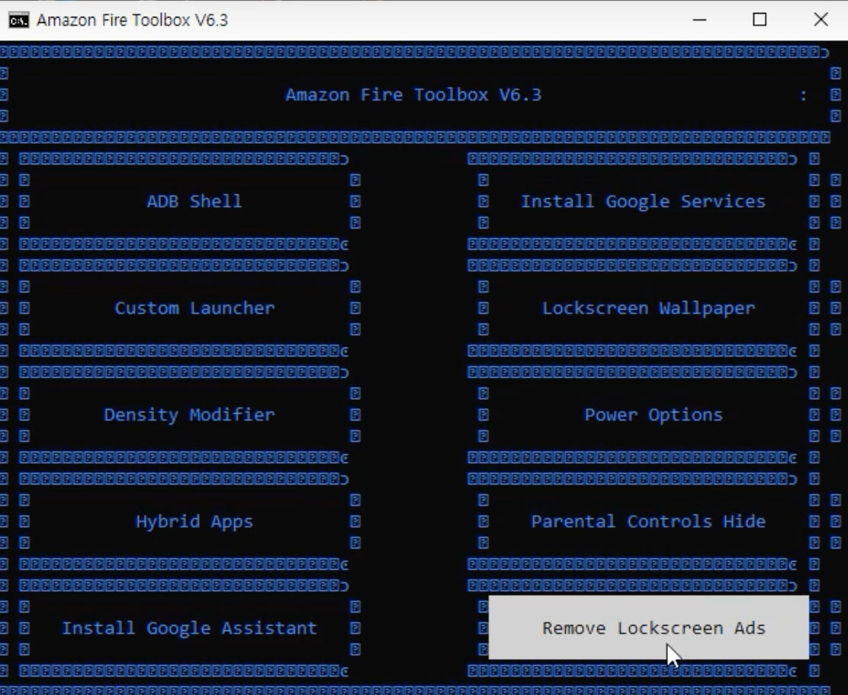
Task: Open the Custom Launcher tool
Action: (x=194, y=308)
